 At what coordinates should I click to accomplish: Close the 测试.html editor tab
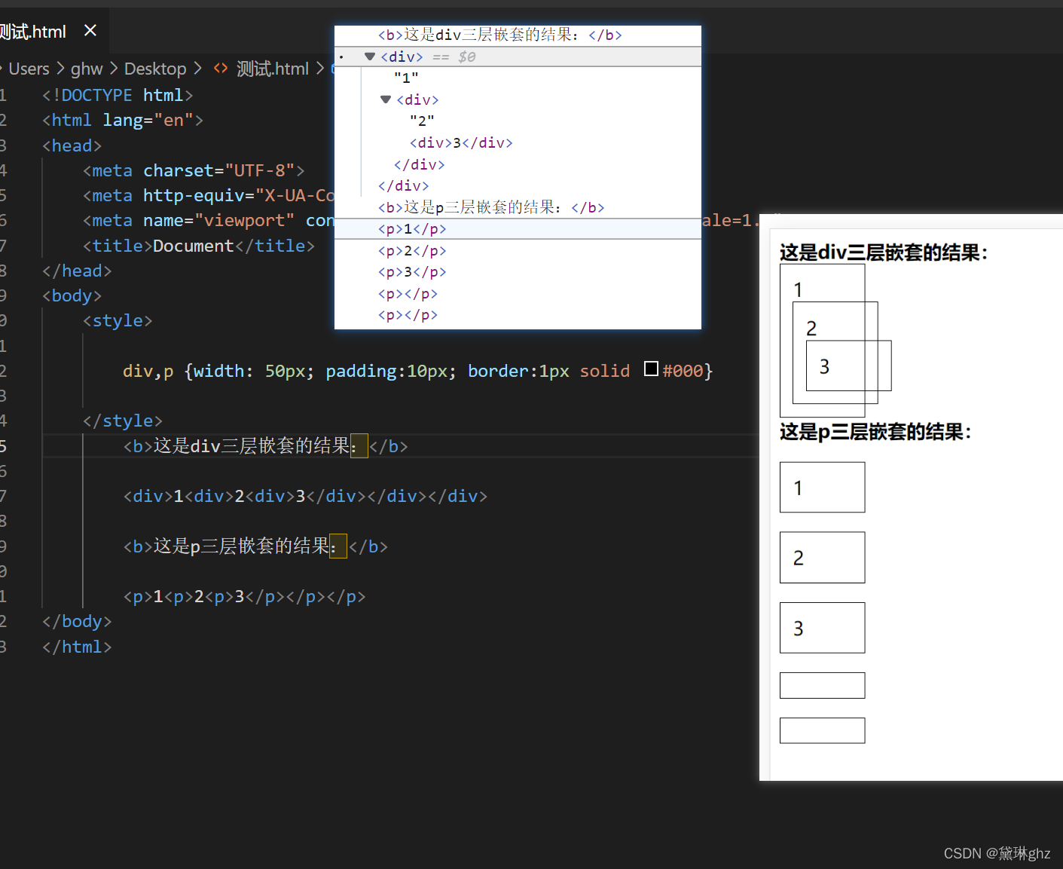point(90,30)
